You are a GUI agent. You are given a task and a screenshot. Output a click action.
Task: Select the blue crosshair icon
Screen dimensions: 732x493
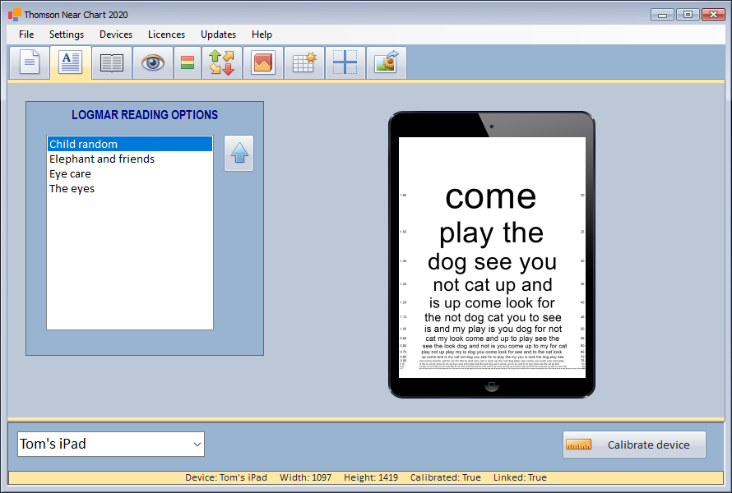coord(345,63)
